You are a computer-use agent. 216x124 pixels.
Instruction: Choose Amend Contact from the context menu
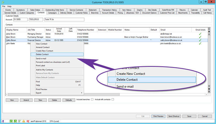pyautogui.click(x=57, y=47)
